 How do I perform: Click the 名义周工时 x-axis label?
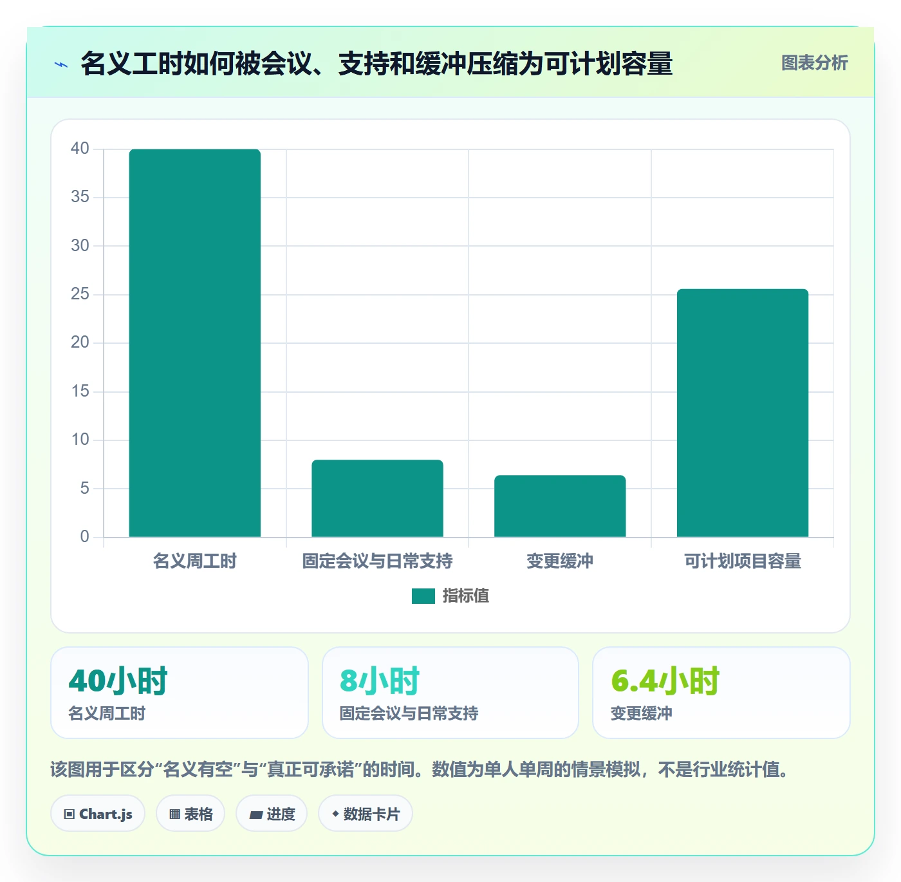click(x=195, y=561)
